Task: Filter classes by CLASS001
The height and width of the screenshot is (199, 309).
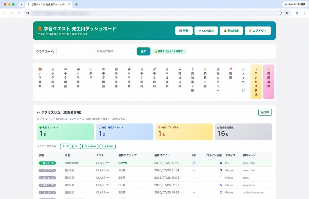Action: (90, 146)
